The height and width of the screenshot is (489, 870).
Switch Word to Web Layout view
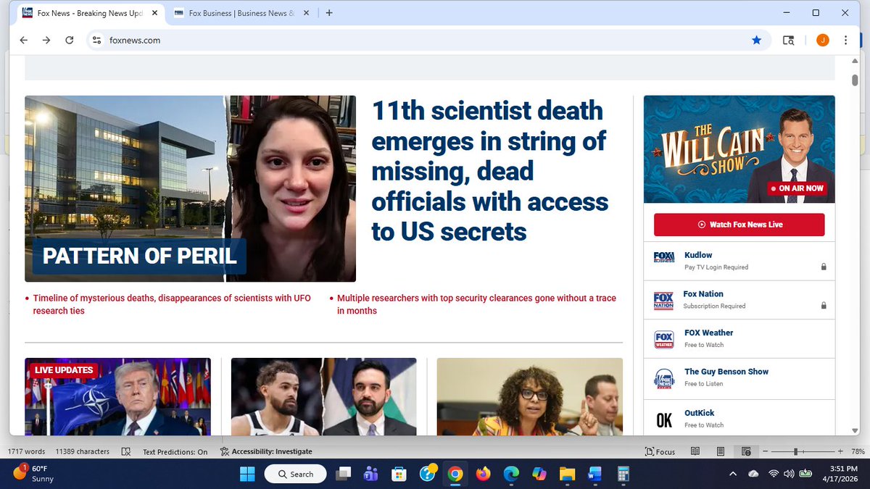pos(746,451)
